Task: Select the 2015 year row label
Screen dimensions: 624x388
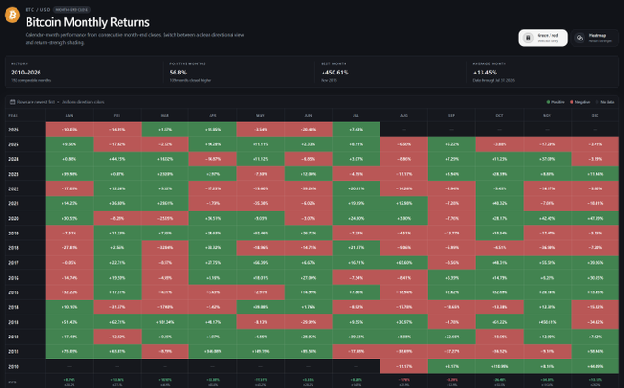Action: tap(14, 292)
